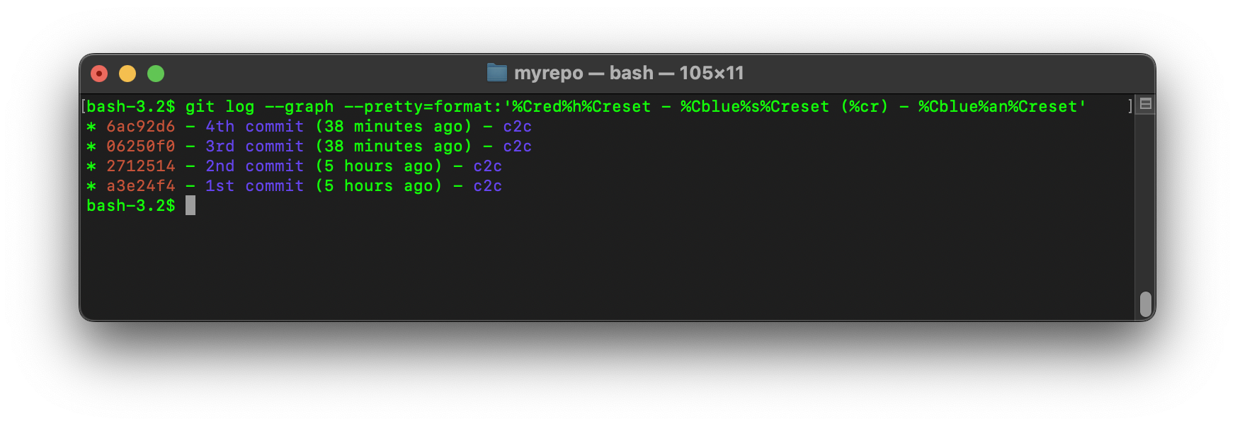Click the graph asterisk beside commit a3e24f4

click(90, 186)
